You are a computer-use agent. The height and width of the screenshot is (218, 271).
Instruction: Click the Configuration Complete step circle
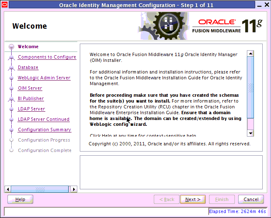[11, 150]
